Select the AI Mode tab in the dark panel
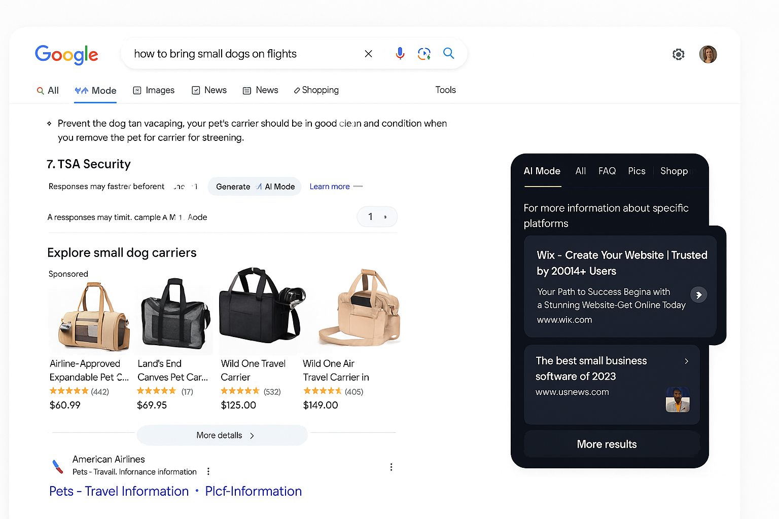 pyautogui.click(x=542, y=171)
